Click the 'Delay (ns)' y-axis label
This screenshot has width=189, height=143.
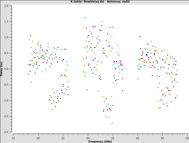2,69
